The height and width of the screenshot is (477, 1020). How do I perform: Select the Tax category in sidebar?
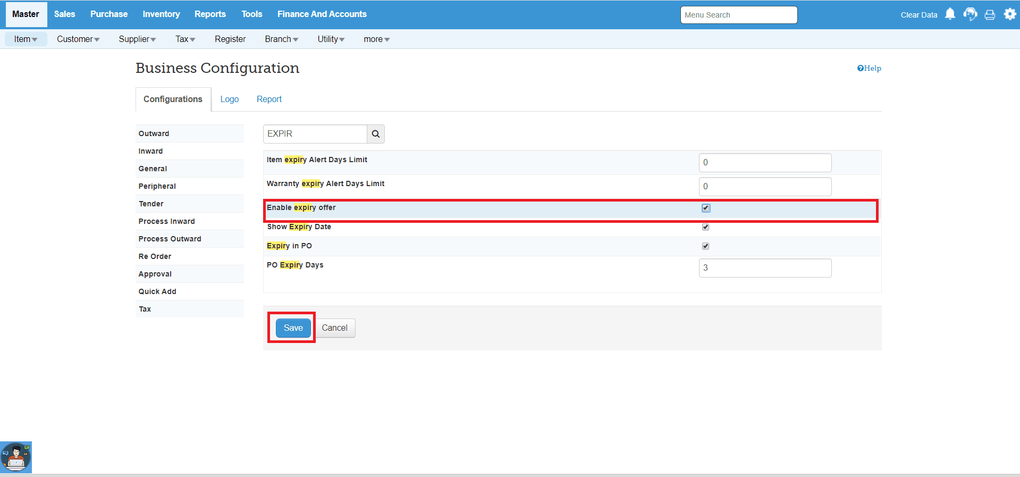(x=190, y=309)
